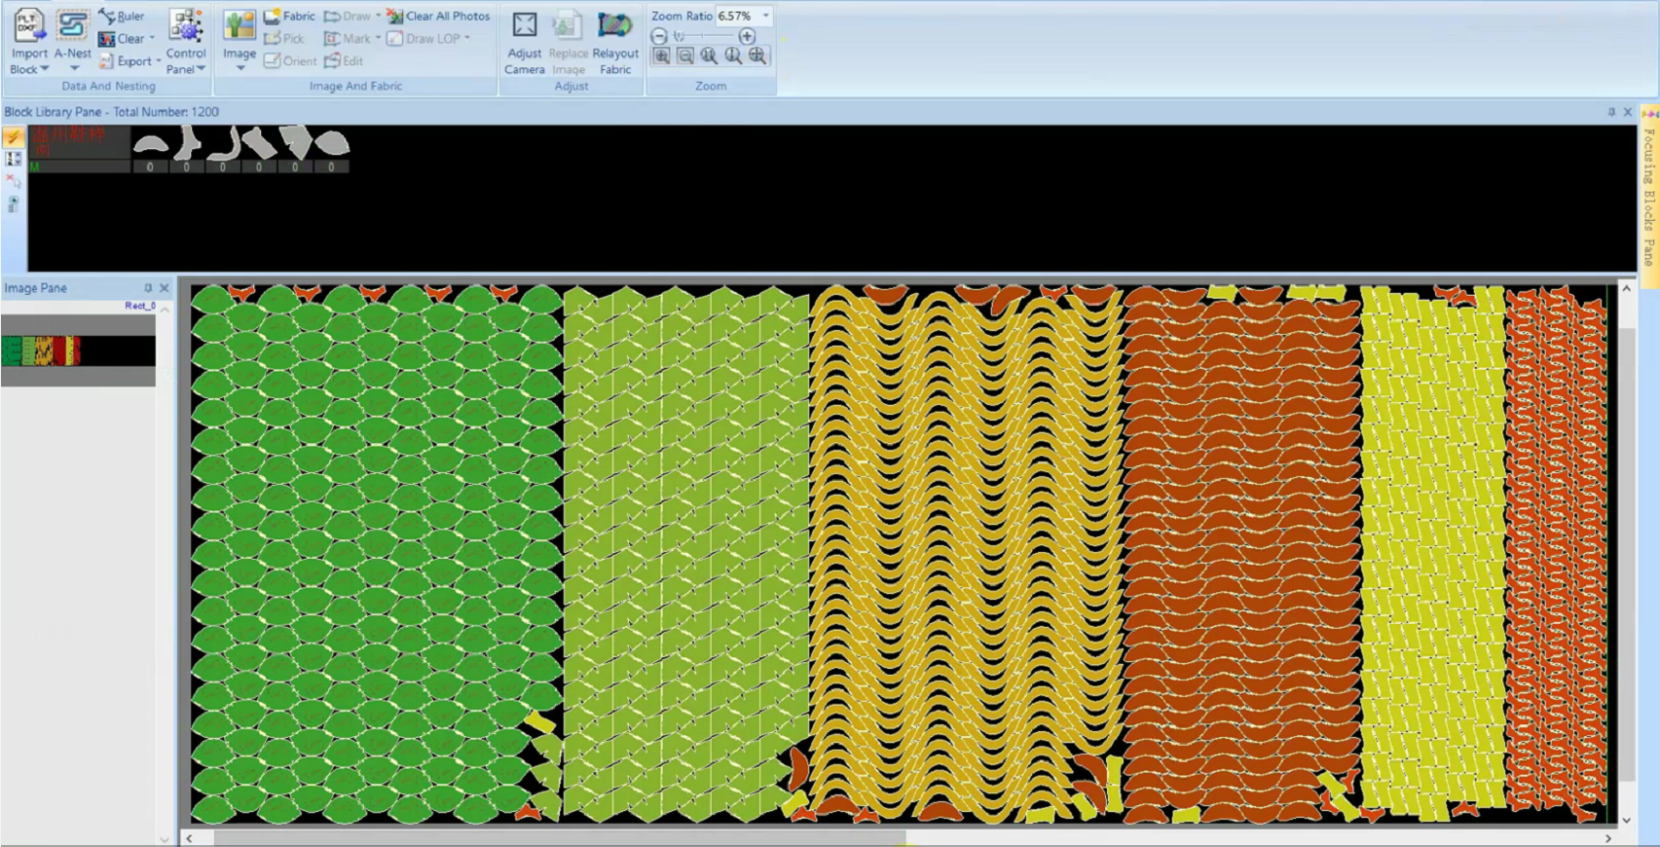Click the first zoom-in magnifier icon
Image resolution: width=1660 pixels, height=847 pixels.
661,56
